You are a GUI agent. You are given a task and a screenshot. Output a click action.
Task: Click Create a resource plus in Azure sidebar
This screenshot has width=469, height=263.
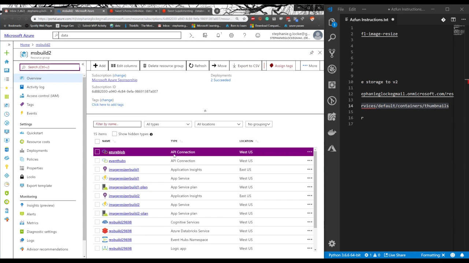click(x=7, y=53)
